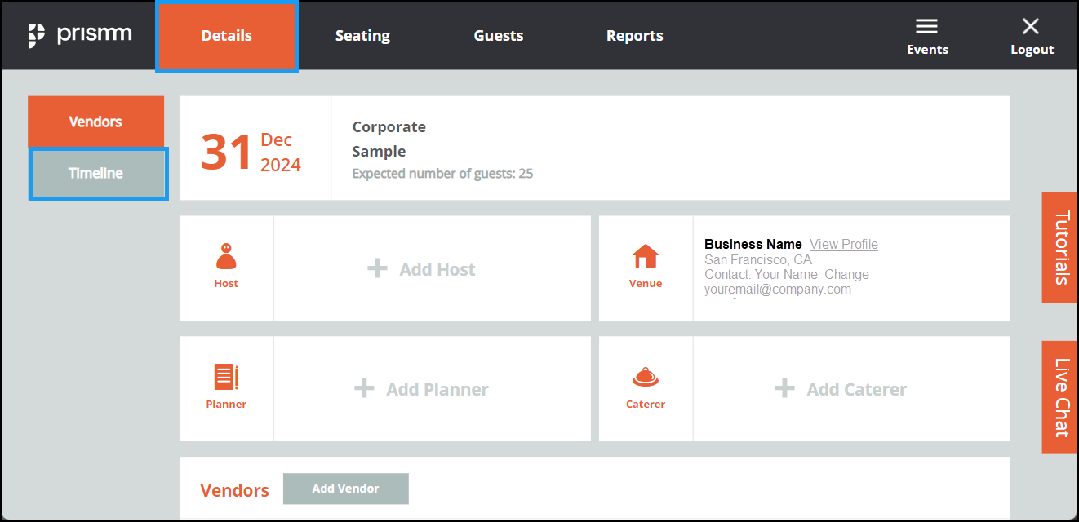Click the Sample event name
The height and width of the screenshot is (522, 1079).
pos(379,152)
